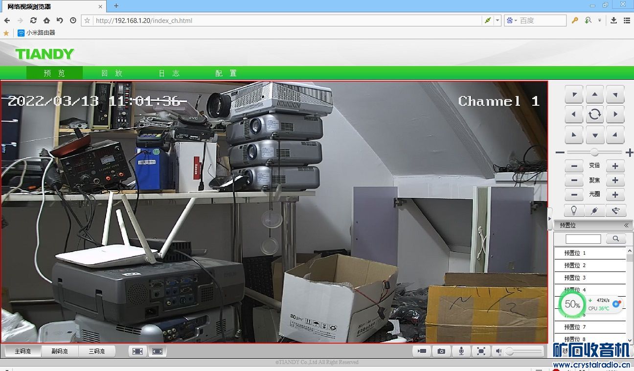Click the address bar URL field

click(286, 21)
